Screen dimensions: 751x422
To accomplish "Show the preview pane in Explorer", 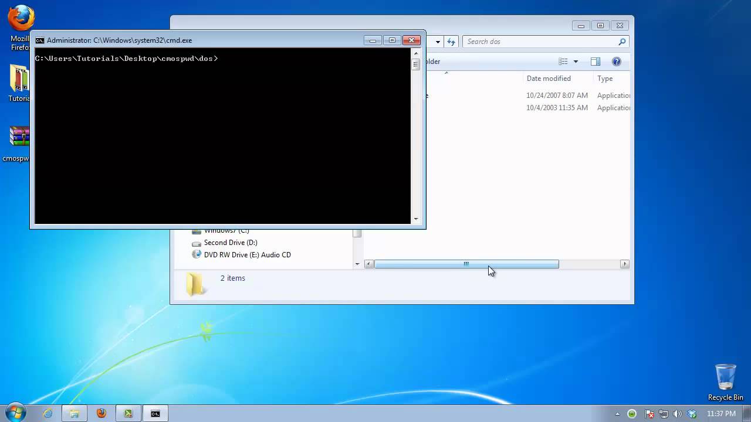I will click(x=596, y=62).
